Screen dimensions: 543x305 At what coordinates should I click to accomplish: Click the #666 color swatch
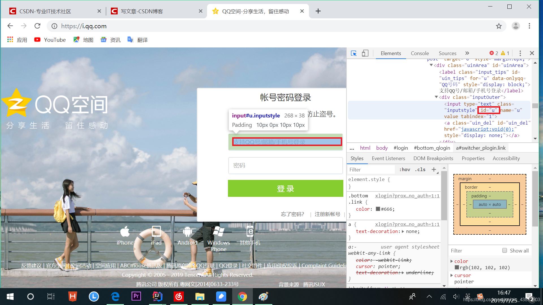pos(378,209)
